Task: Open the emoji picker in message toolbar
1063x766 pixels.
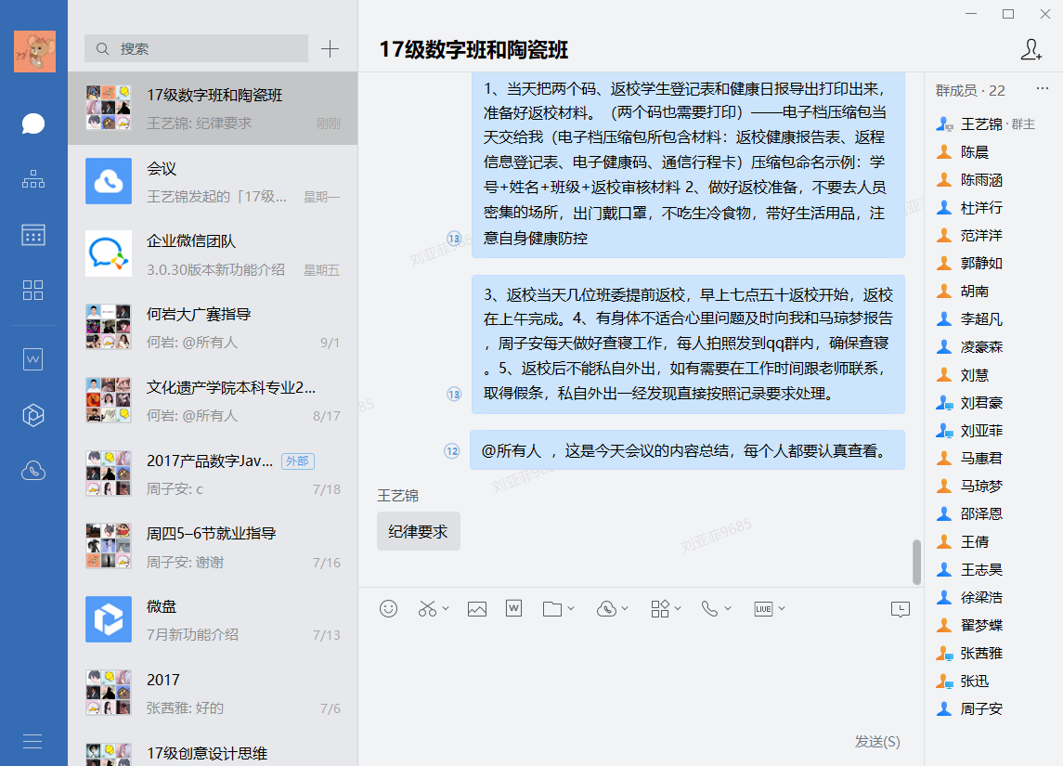Action: click(x=388, y=609)
